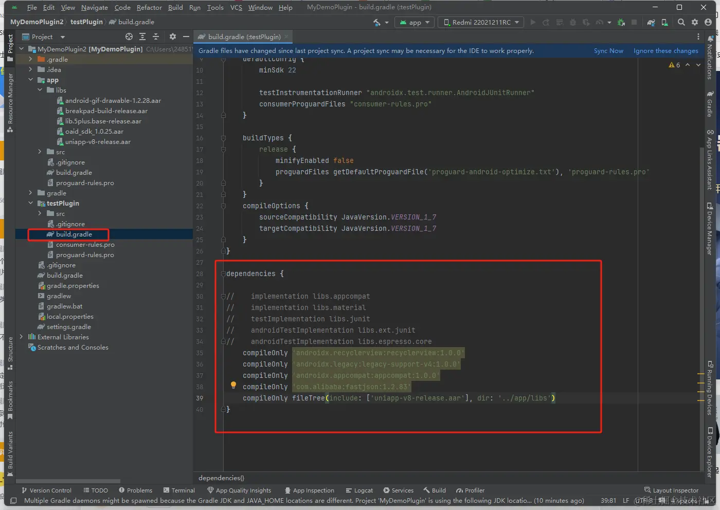This screenshot has height=510, width=720.
Task: Toggle the Build Variants tool window
Action: (10, 453)
